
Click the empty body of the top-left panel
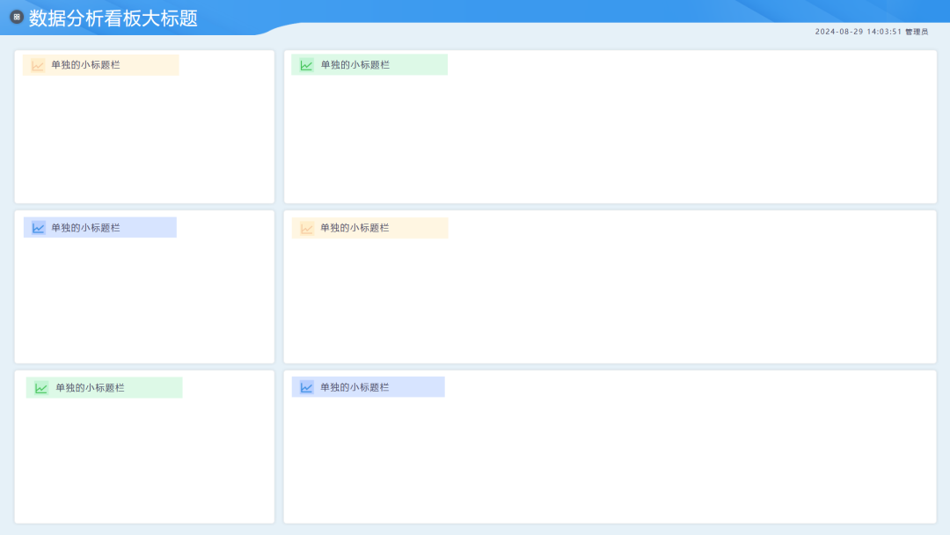[x=144, y=139]
